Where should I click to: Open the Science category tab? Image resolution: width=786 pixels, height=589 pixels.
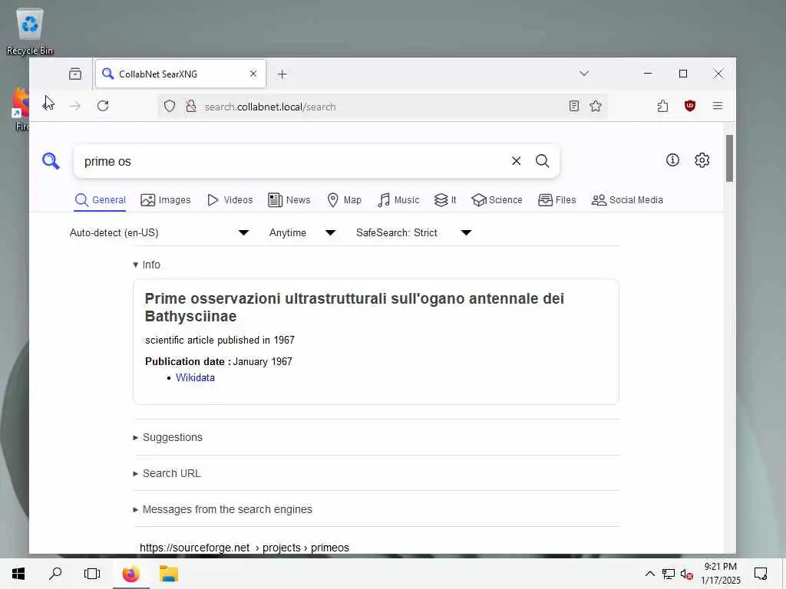(497, 200)
